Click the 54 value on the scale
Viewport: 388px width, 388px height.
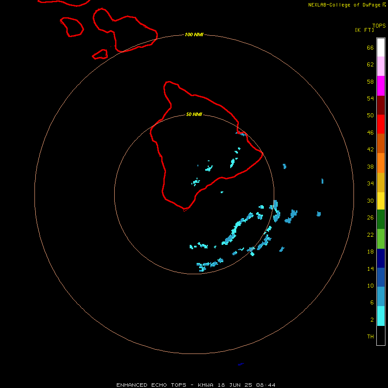click(370, 98)
